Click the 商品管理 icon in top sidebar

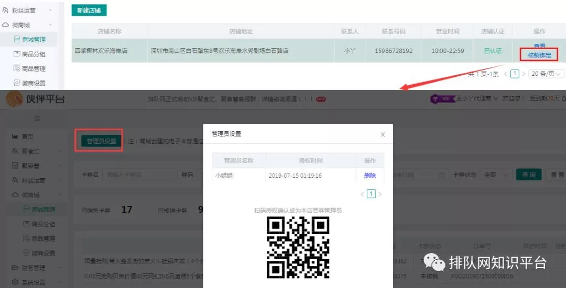pyautogui.click(x=17, y=68)
